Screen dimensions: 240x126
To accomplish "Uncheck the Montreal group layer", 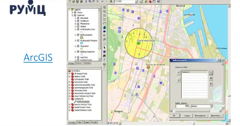I will [x=75, y=15].
